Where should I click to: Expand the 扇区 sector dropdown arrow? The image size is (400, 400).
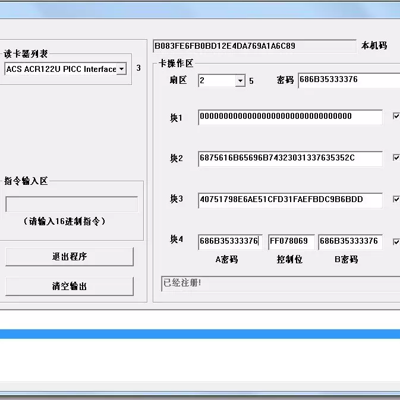pyautogui.click(x=240, y=81)
